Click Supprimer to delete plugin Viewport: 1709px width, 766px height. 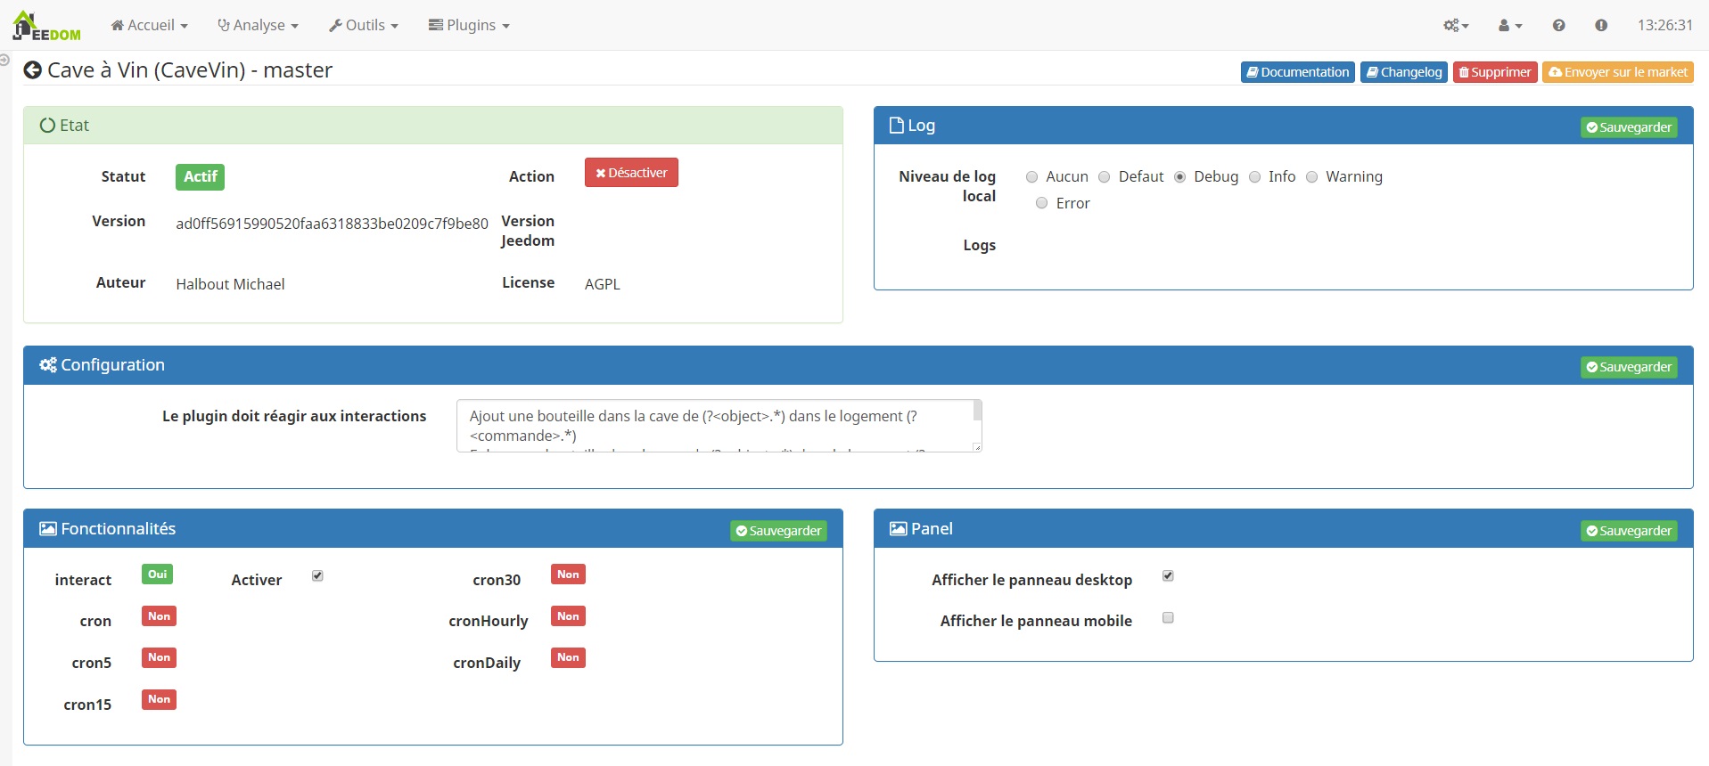(1495, 72)
